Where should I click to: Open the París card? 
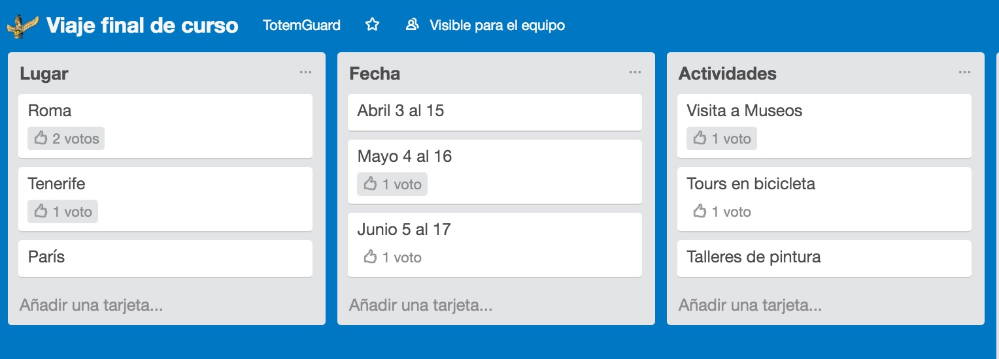tap(165, 258)
